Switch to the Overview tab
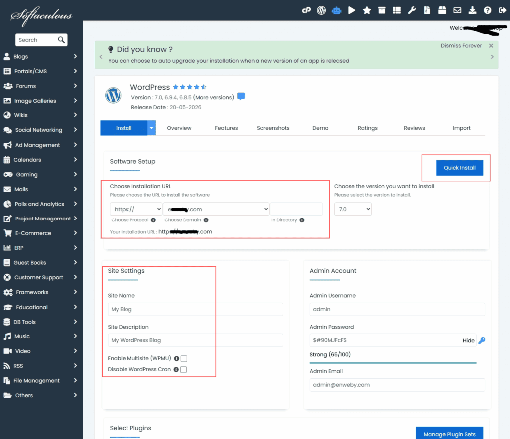The height and width of the screenshot is (439, 510). (x=179, y=128)
